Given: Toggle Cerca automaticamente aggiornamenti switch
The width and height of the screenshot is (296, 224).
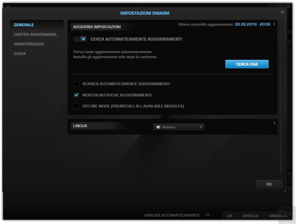Looking at the screenshot, I should pos(80,39).
